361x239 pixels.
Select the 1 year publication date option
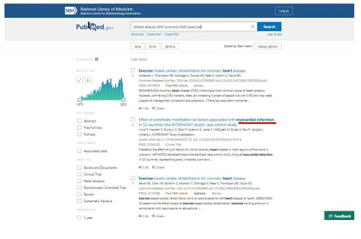pos(79,218)
